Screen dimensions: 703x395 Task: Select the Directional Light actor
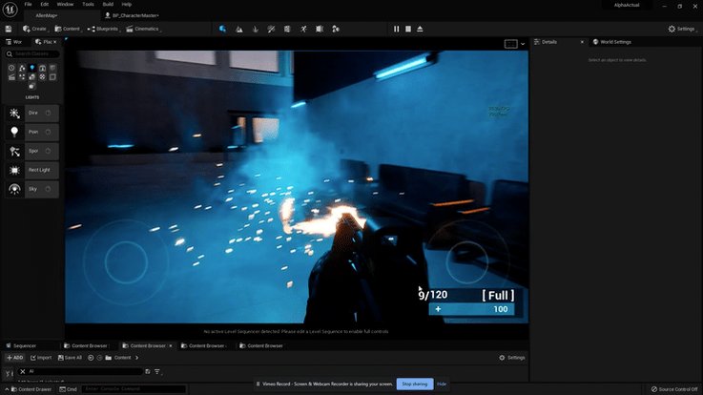31,113
